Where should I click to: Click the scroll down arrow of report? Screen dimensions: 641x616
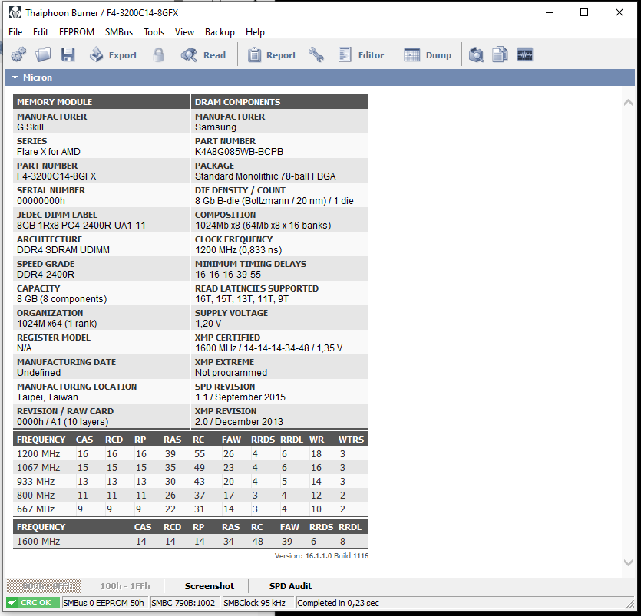click(628, 562)
